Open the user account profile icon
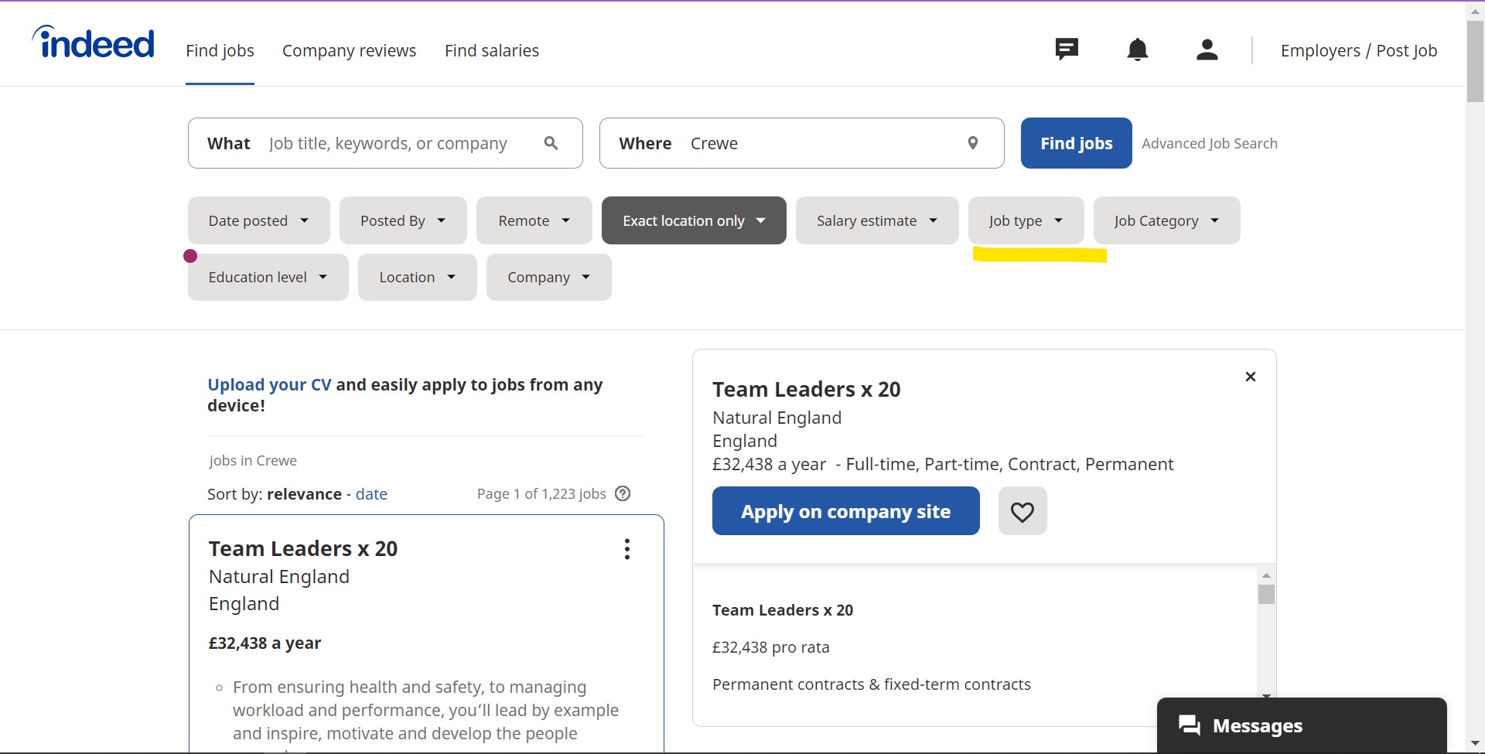Viewport: 1485px width, 754px height. tap(1207, 50)
